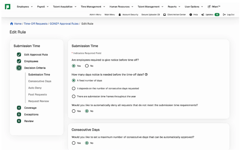Click the step 4 Coverage badge
This screenshot has width=240, height=158.
point(19,108)
